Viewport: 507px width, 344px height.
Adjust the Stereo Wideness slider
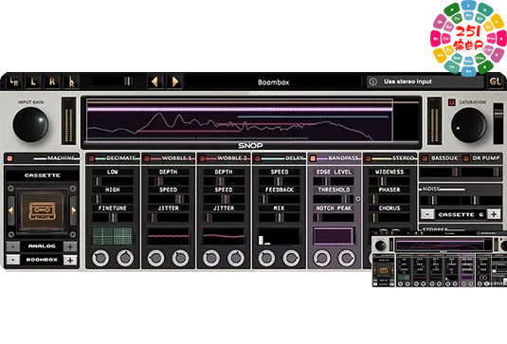point(389,181)
